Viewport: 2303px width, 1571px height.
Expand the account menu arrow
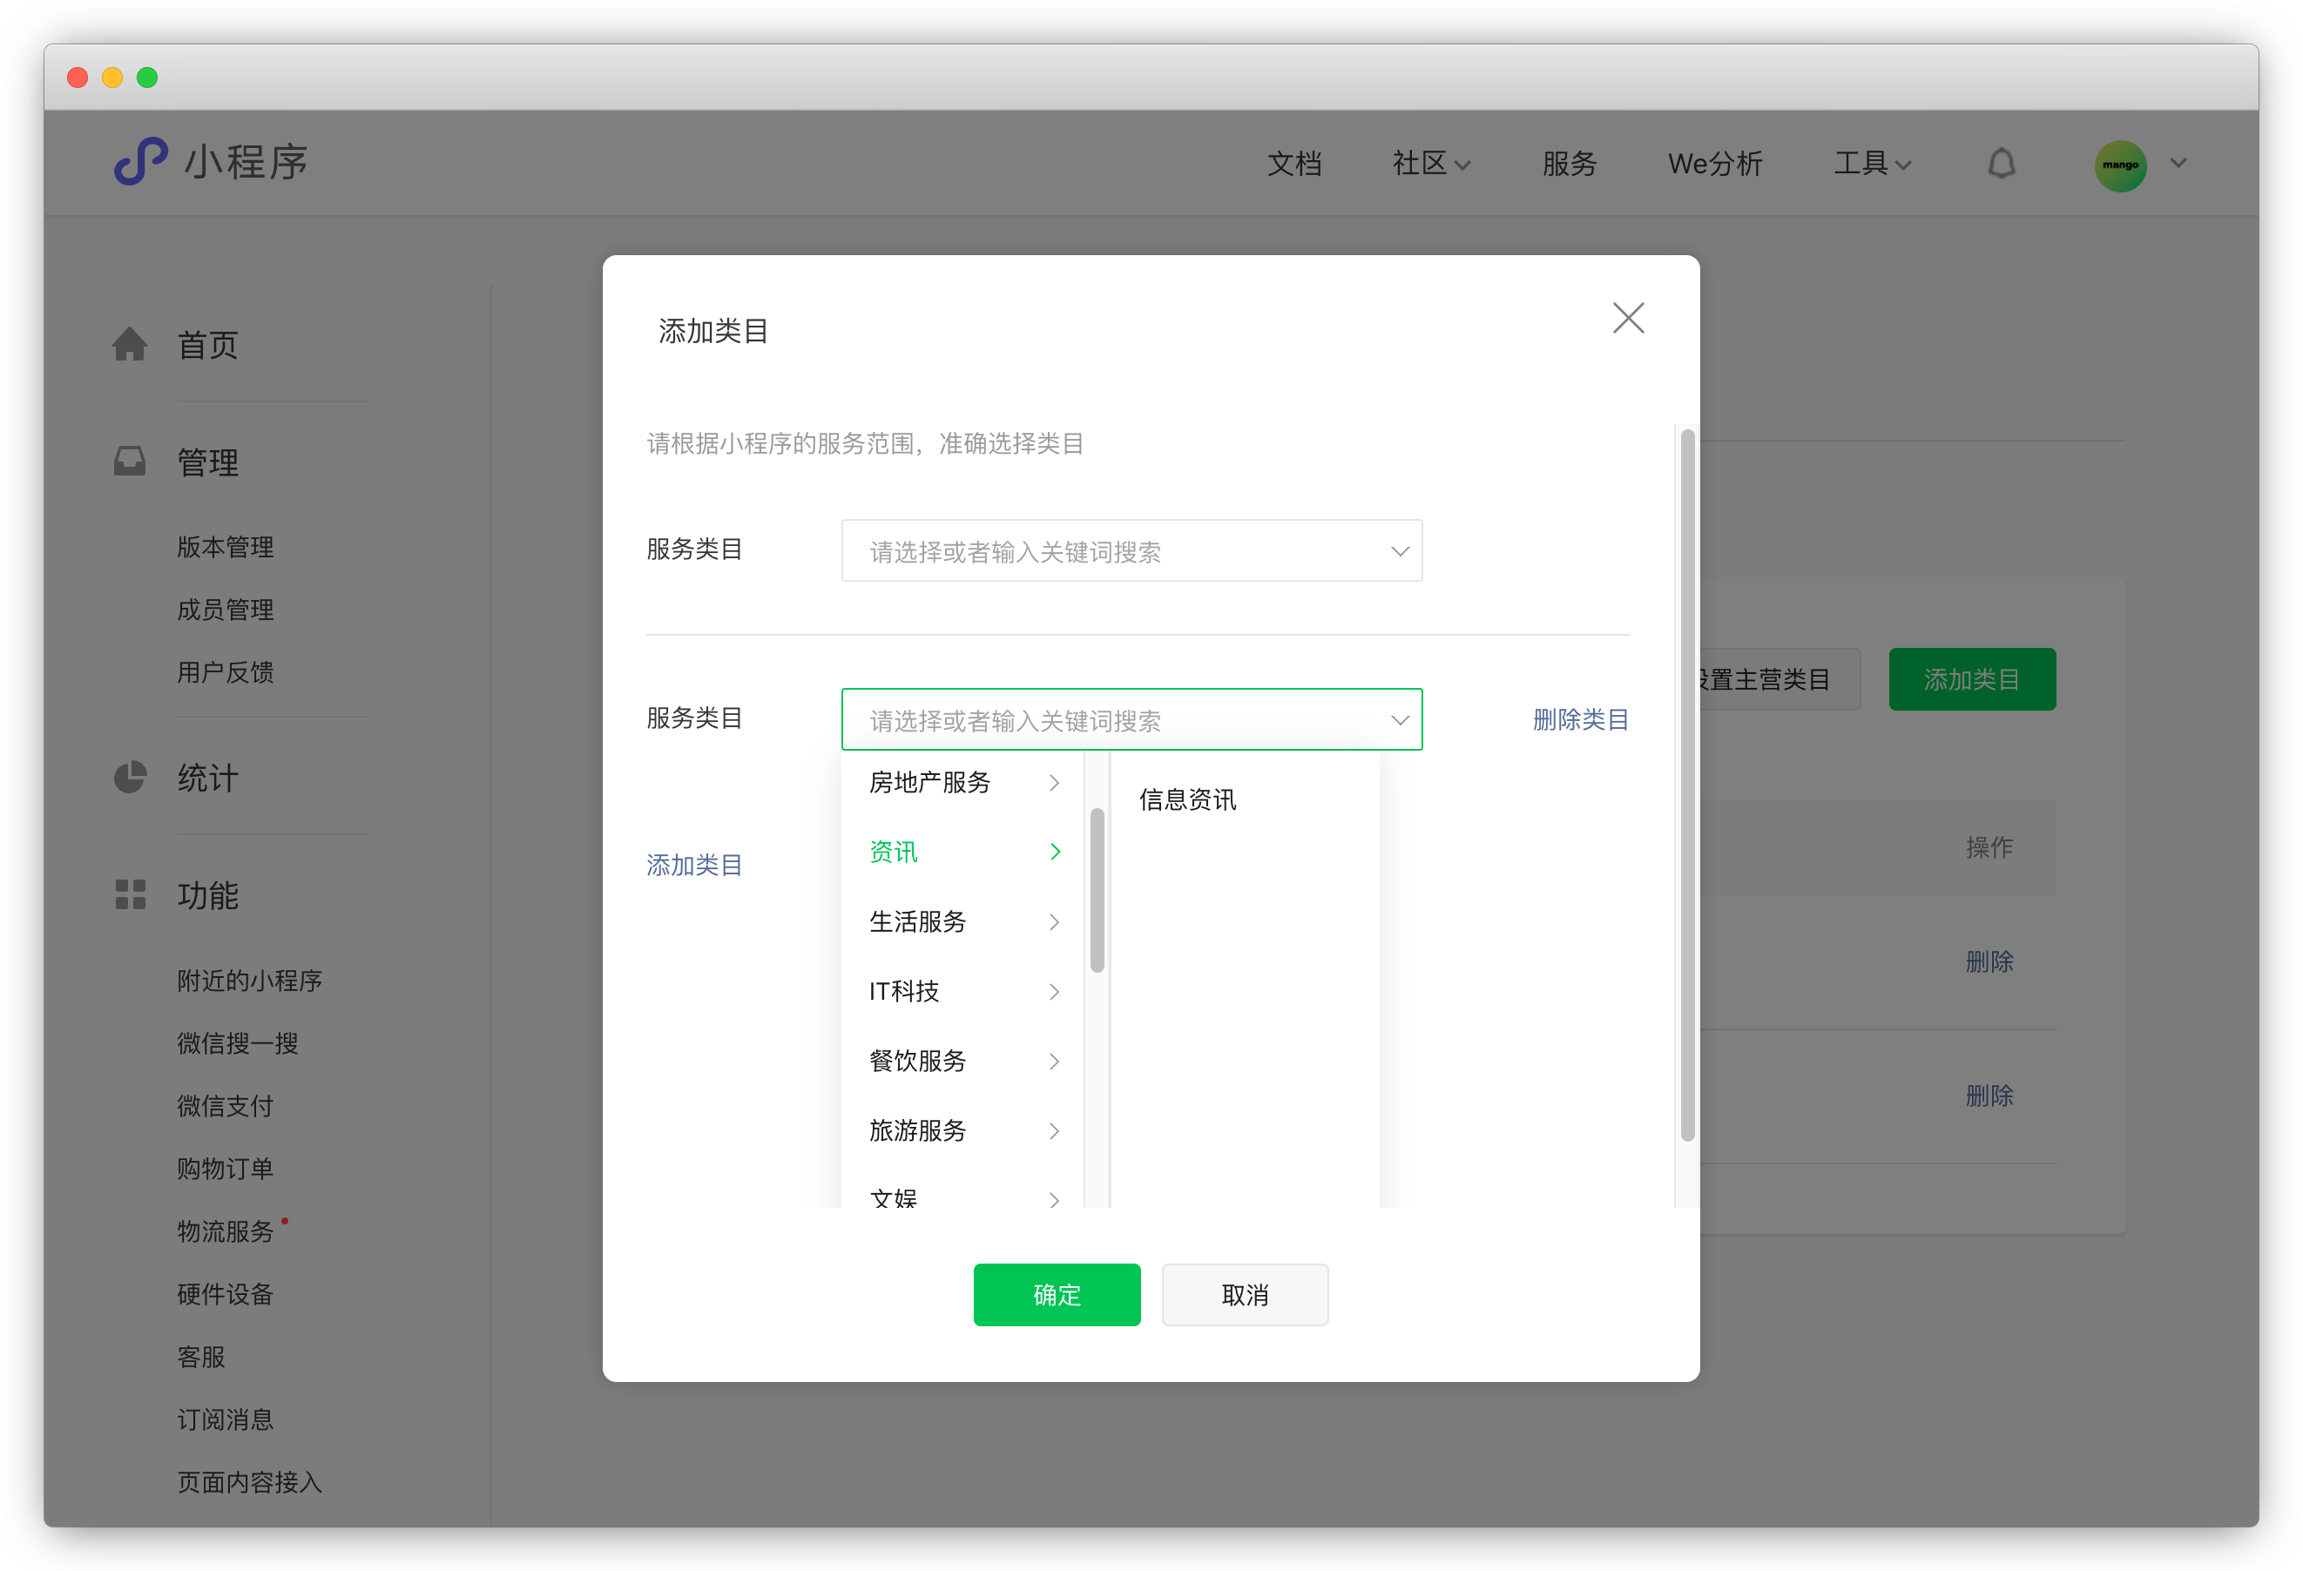click(x=2178, y=164)
